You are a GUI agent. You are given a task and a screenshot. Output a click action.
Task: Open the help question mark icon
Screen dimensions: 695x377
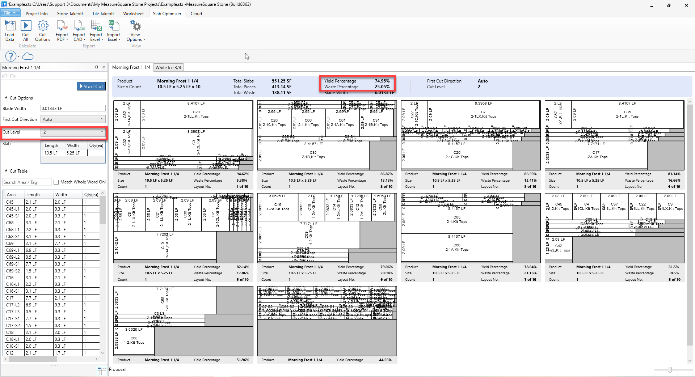(10, 56)
